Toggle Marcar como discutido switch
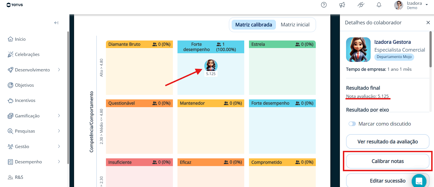Viewport: 434px width, 187px height. [352, 124]
